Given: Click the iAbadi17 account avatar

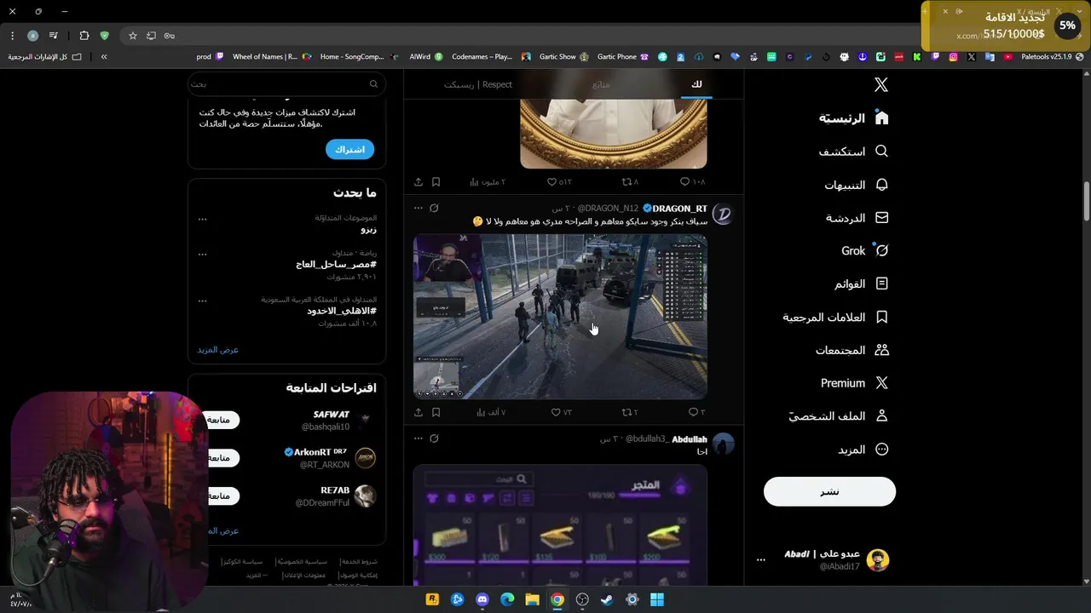Looking at the screenshot, I should [878, 560].
